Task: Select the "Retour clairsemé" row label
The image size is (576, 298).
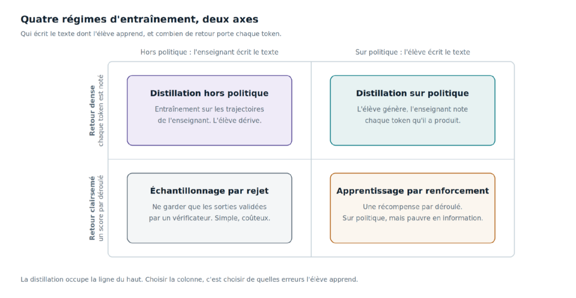Action: pos(92,208)
